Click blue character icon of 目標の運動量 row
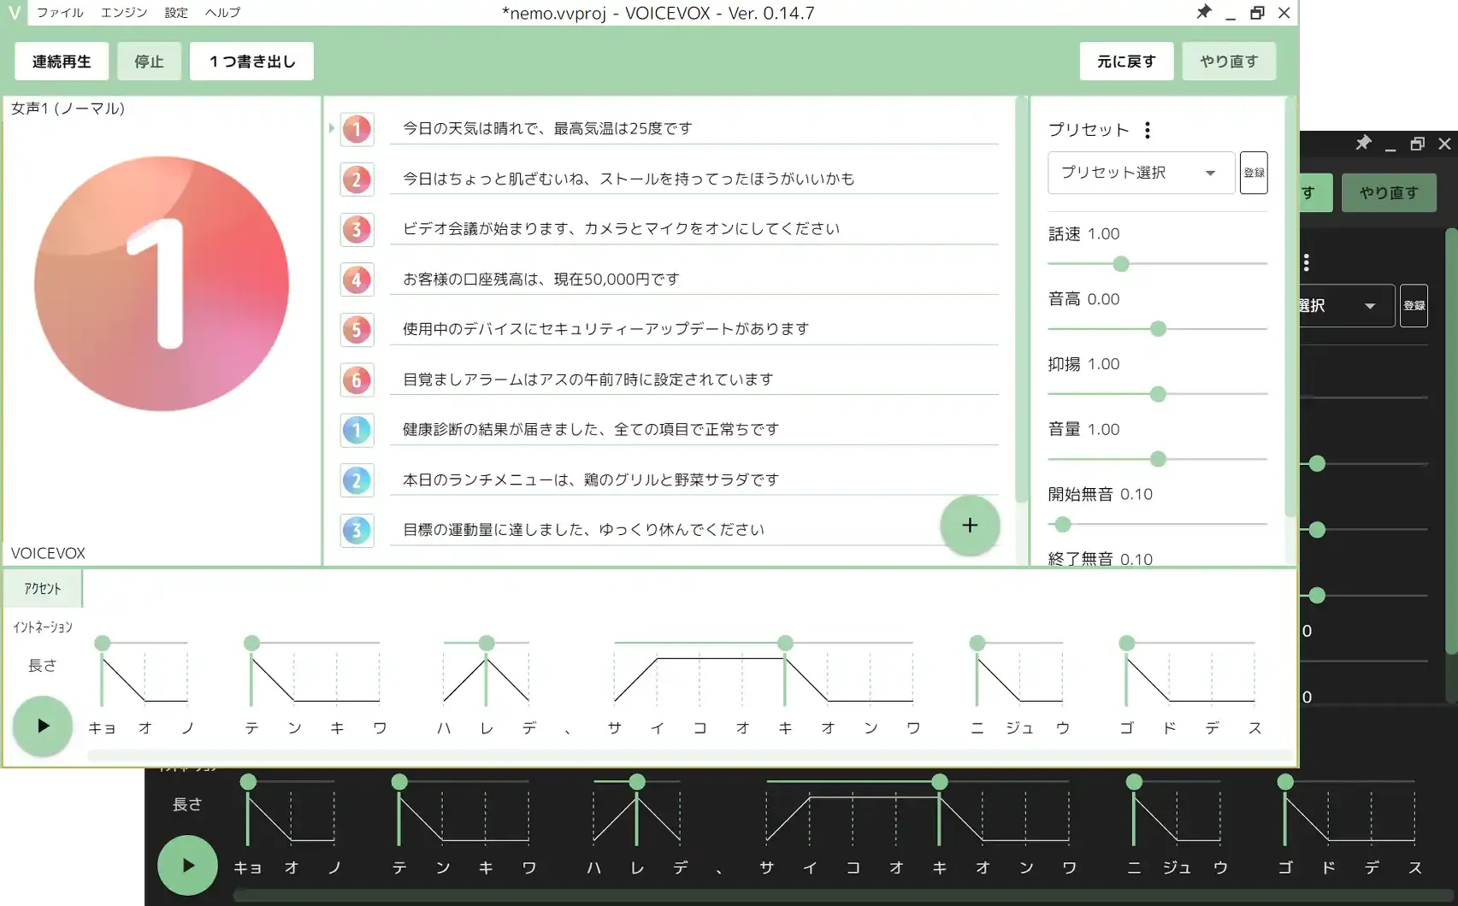The image size is (1458, 906). pyautogui.click(x=357, y=530)
